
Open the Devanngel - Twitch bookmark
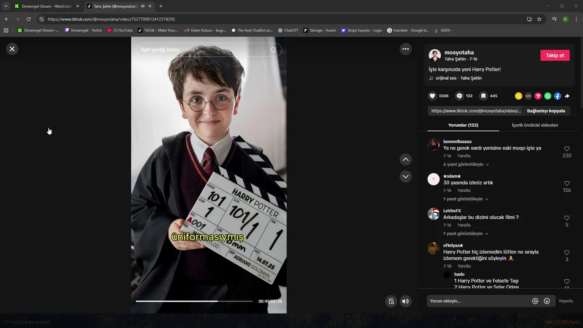click(x=83, y=31)
